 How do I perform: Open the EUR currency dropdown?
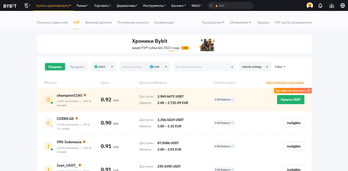[x=158, y=67]
